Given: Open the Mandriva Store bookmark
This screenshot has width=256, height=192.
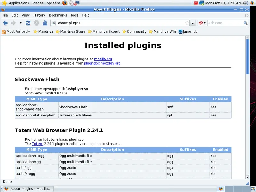Looking at the screenshot, I should point(70,31).
